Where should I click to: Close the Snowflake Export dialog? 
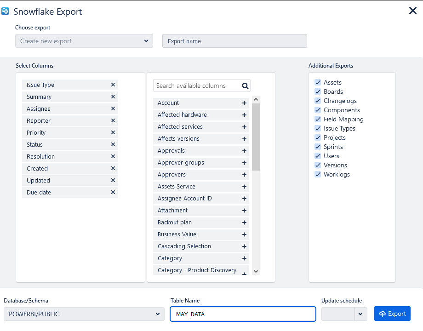point(412,11)
